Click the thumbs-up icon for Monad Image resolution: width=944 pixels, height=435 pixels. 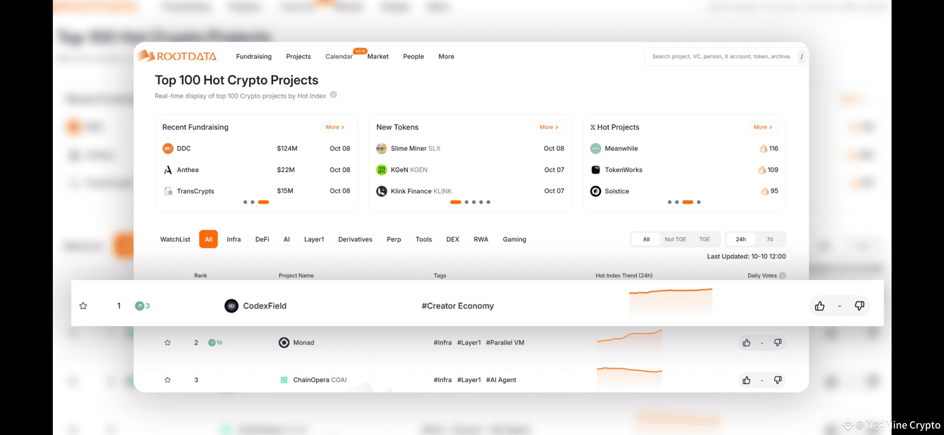click(746, 343)
